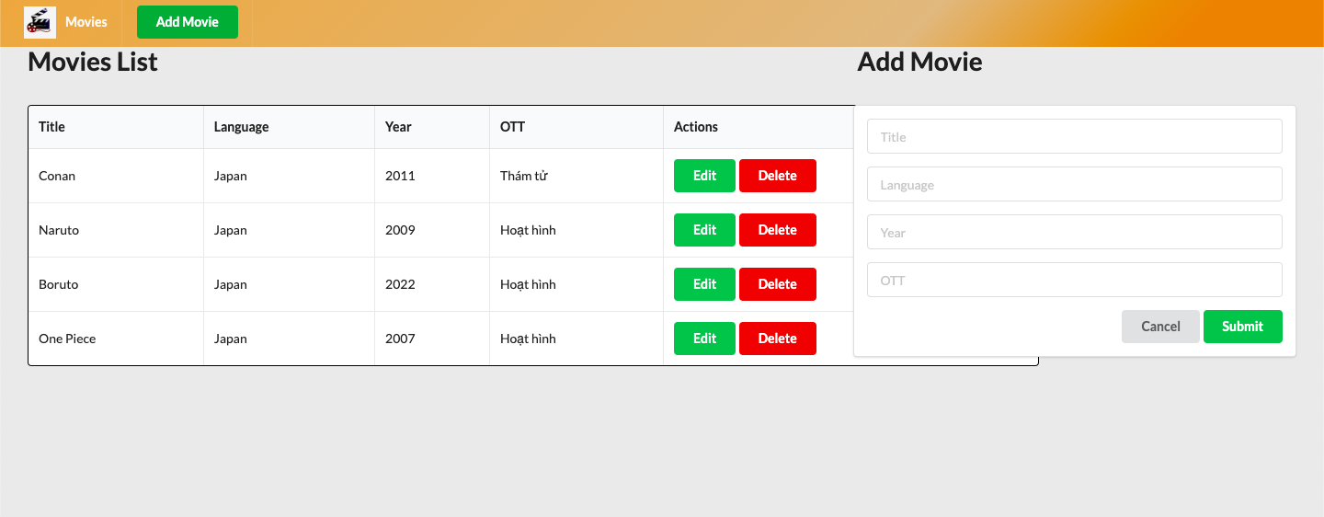Delete the One Piece movie row
The width and height of the screenshot is (1324, 517).
point(777,339)
